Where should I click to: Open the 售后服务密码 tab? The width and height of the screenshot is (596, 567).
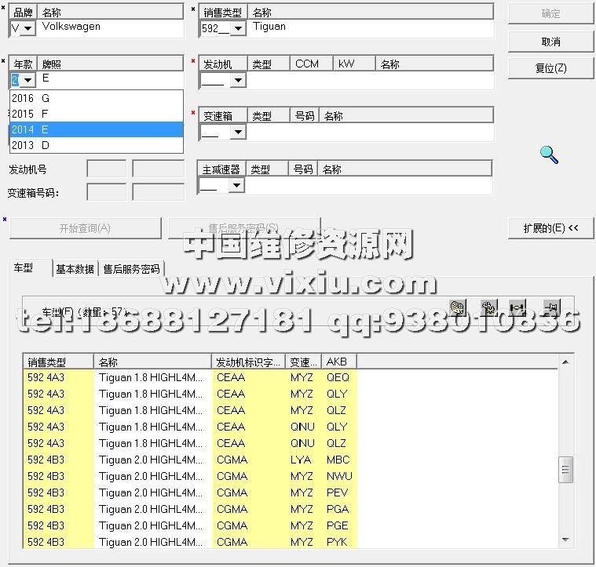(131, 269)
